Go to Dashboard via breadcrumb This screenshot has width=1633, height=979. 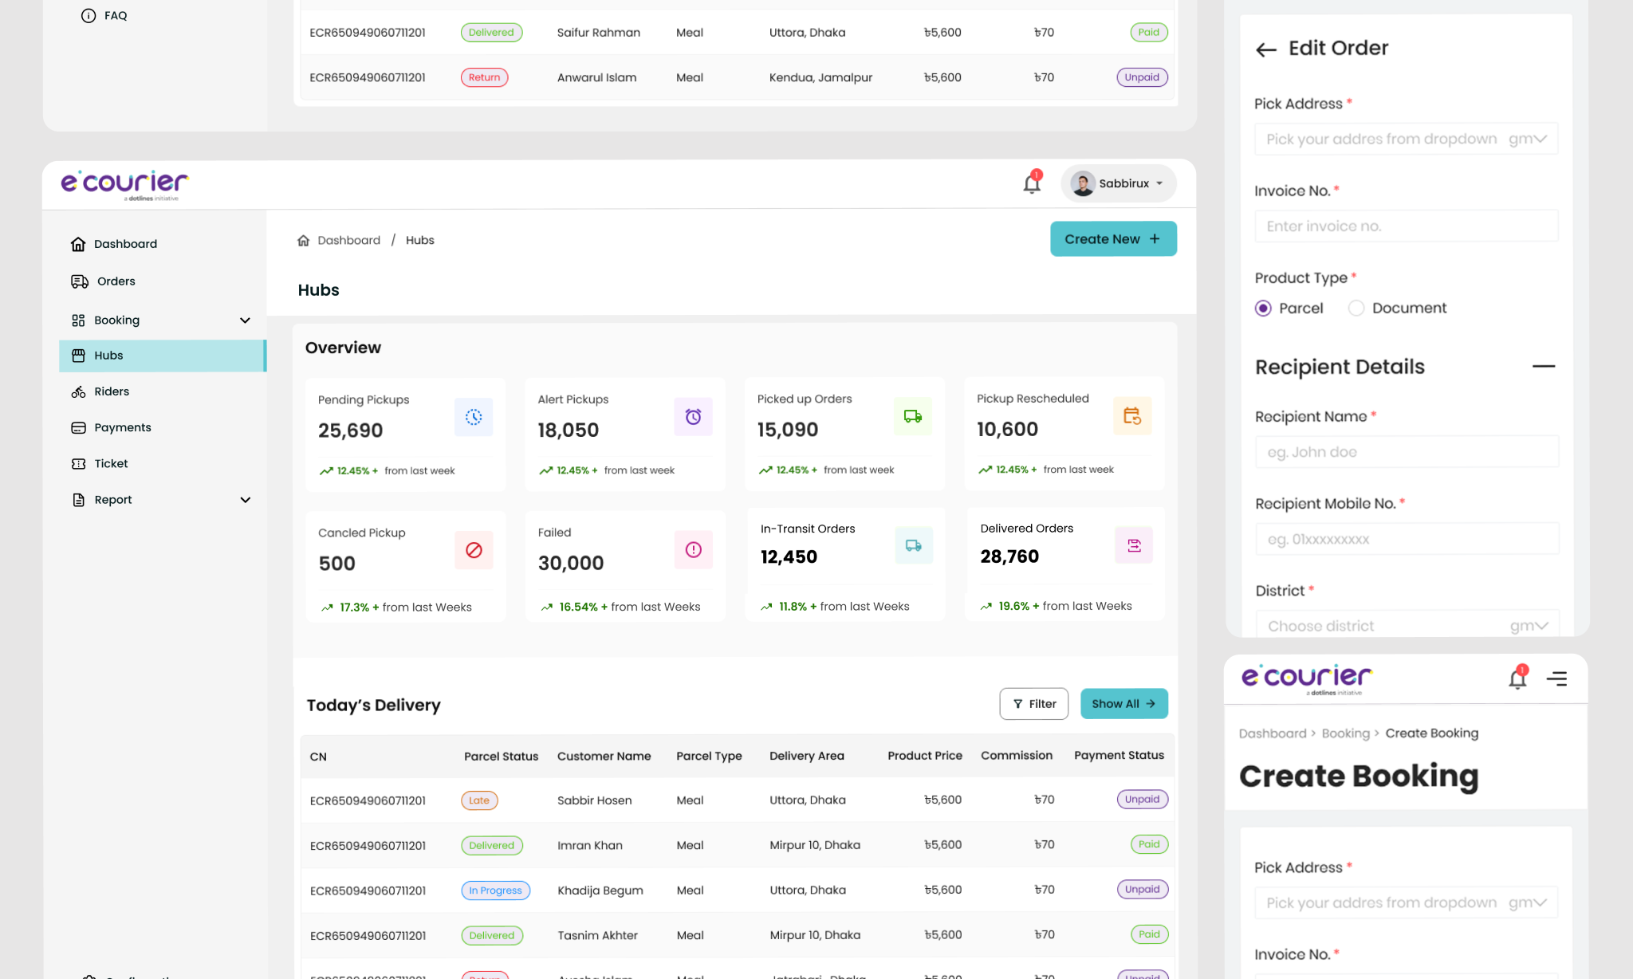[x=348, y=240]
